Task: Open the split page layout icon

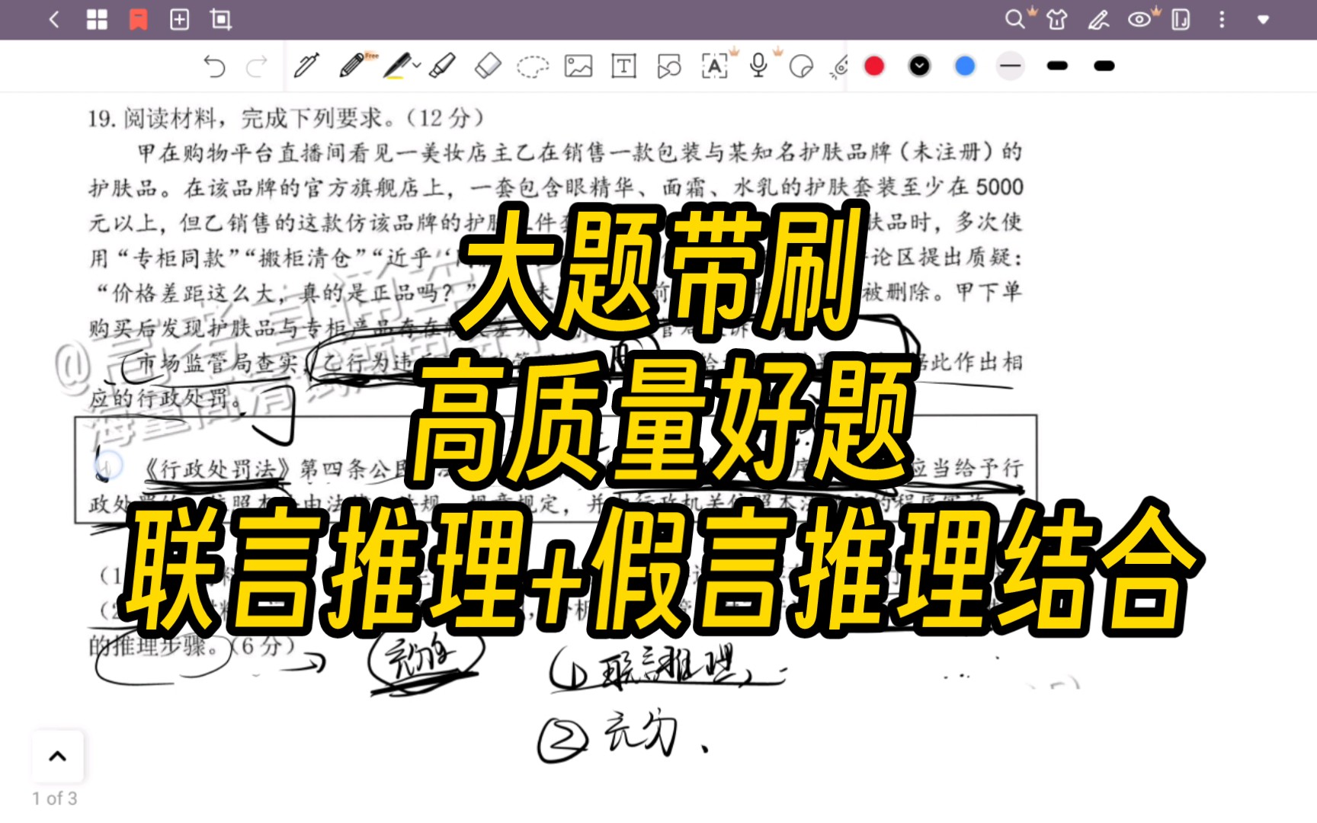Action: click(x=1181, y=20)
